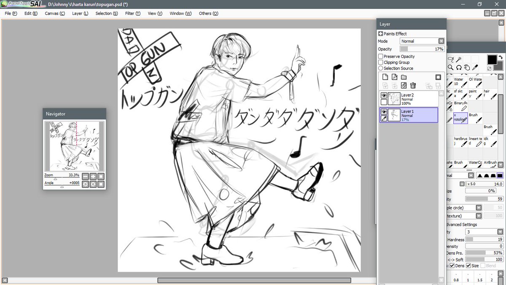The width and height of the screenshot is (506, 285).
Task: Adjust the Hardness slider
Action: [484, 239]
